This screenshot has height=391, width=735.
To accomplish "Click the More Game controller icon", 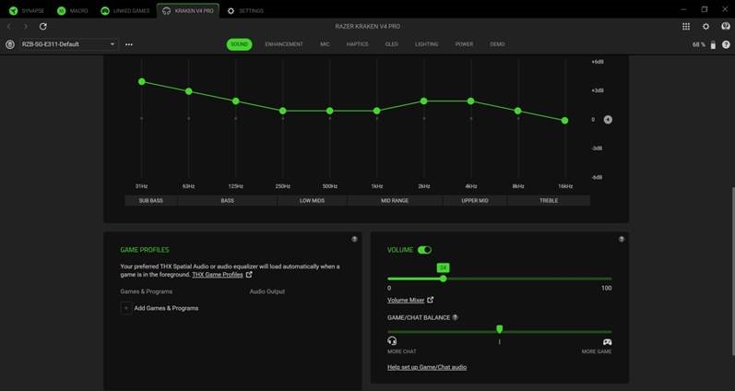I will click(607, 342).
